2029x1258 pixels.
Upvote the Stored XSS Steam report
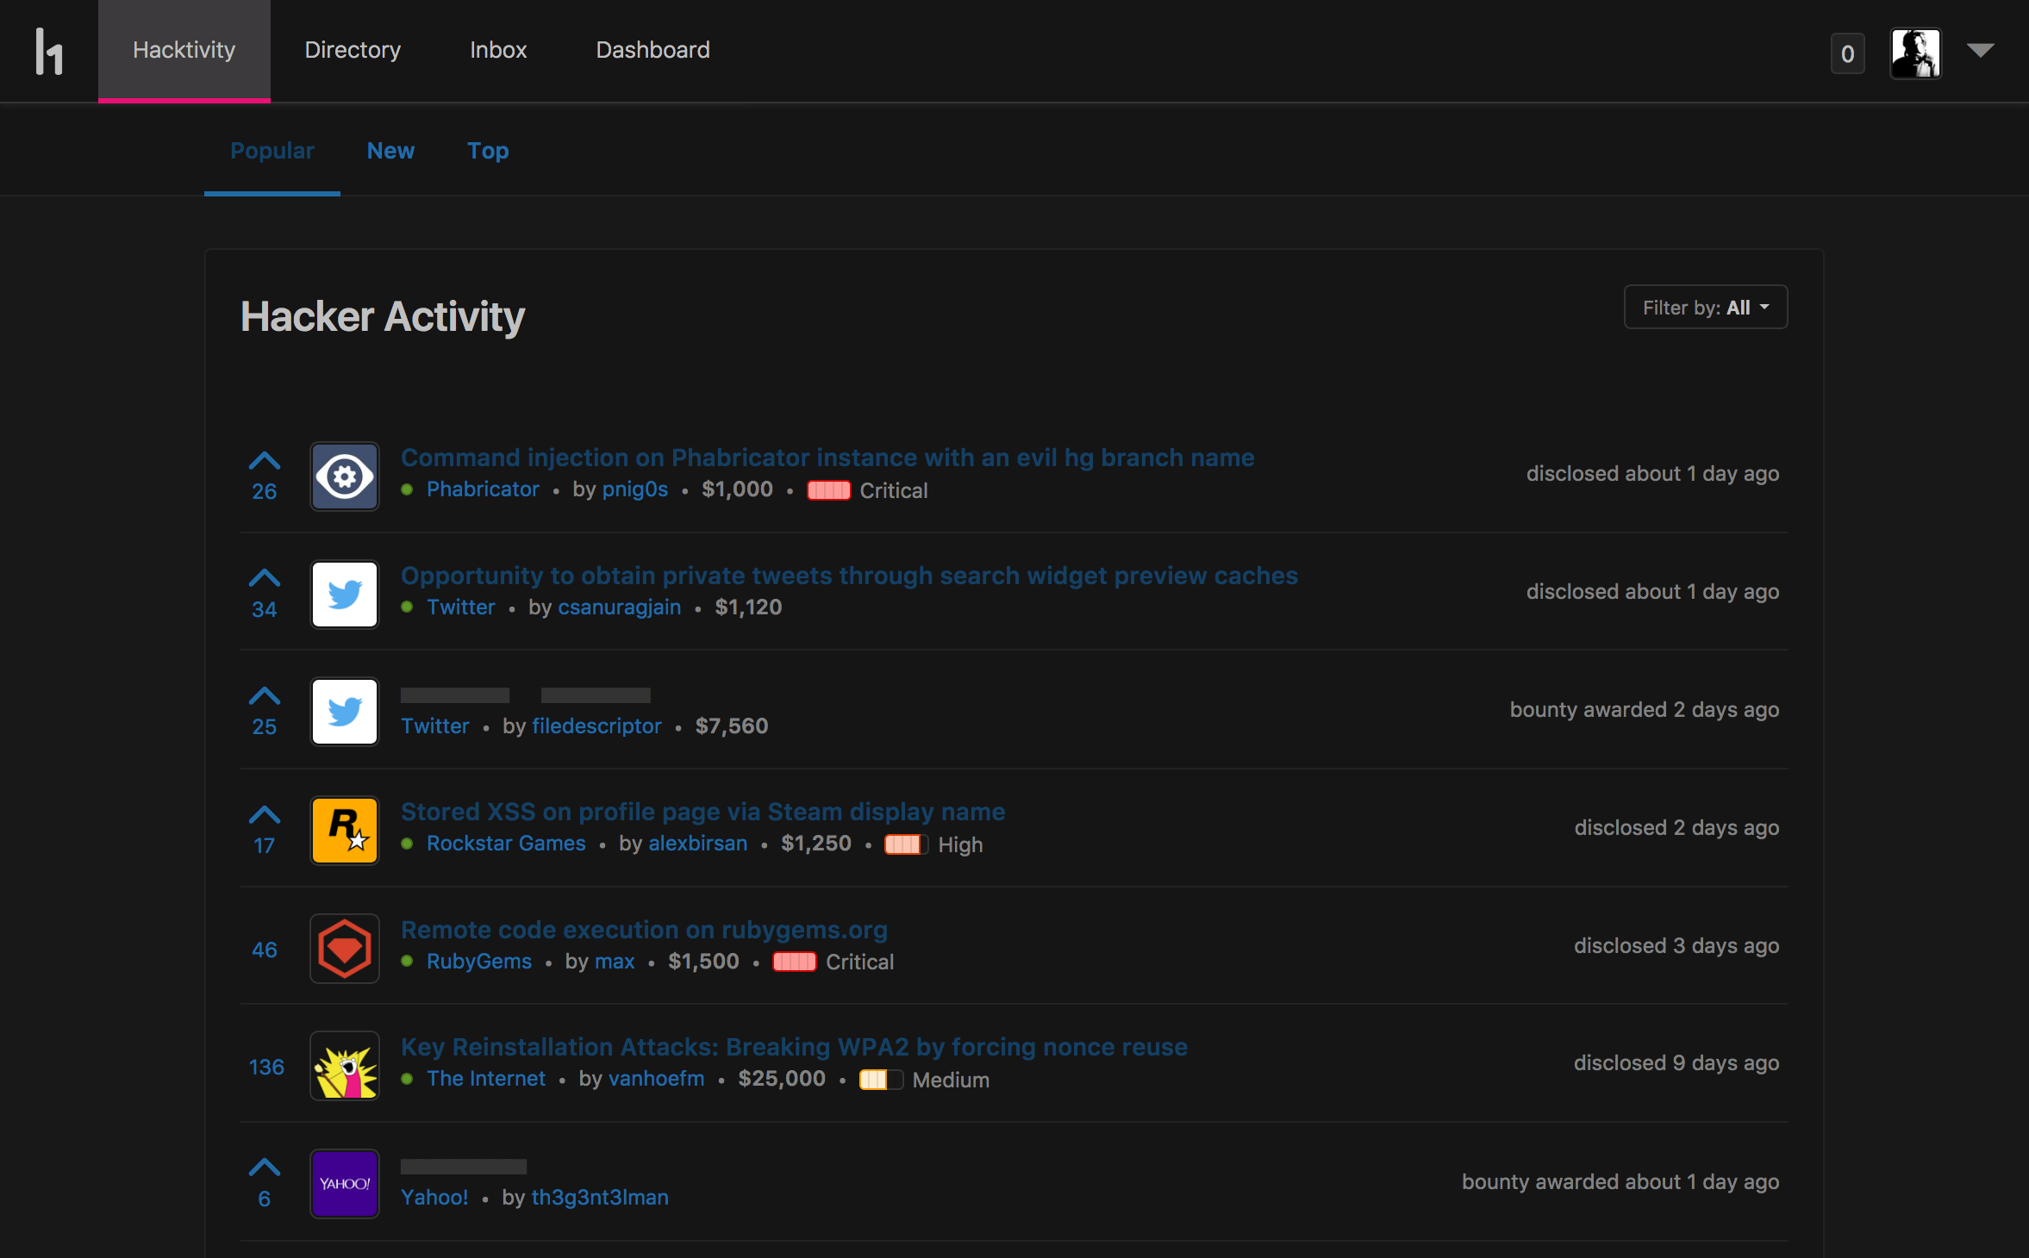(x=265, y=814)
